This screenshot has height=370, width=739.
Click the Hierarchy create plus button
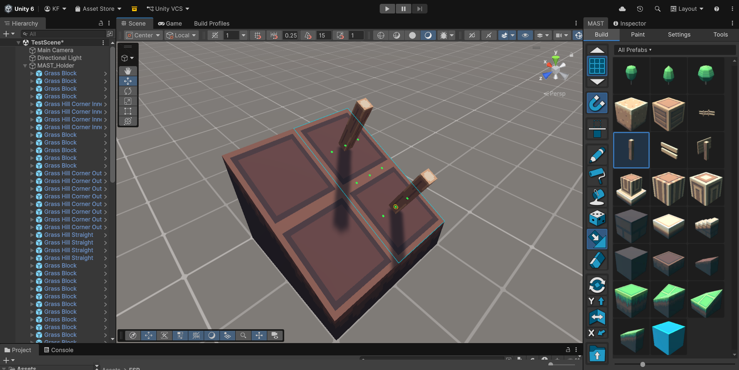[x=9, y=34]
